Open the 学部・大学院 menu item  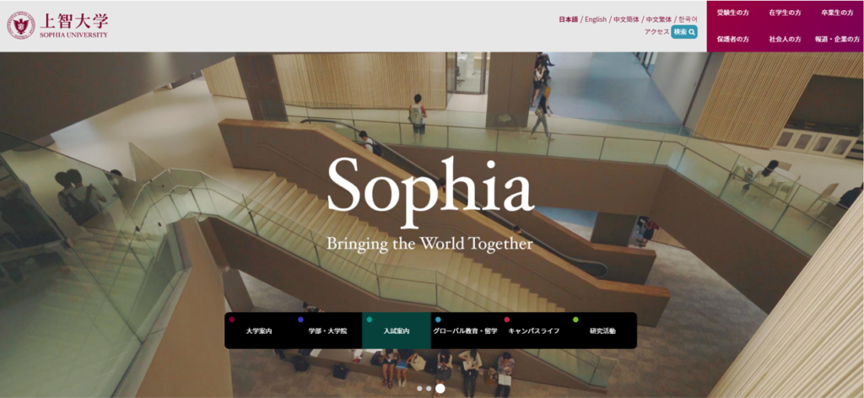pyautogui.click(x=328, y=331)
